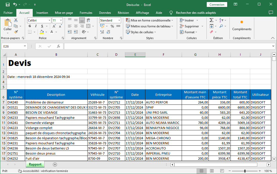Viewport: 277px width, 174px height.
Task: Toggle underline S formatting
Action: click(x=42, y=26)
